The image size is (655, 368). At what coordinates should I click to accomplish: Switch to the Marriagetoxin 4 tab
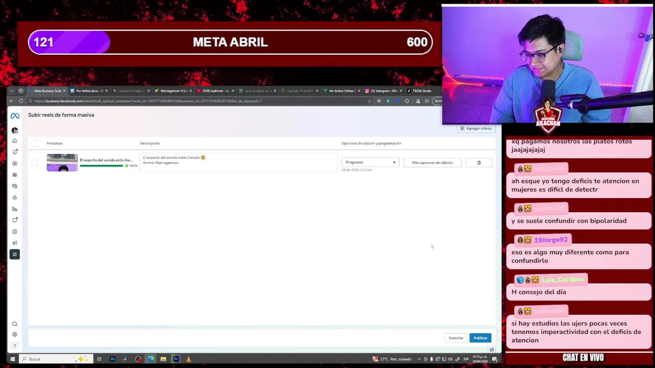[x=173, y=90]
